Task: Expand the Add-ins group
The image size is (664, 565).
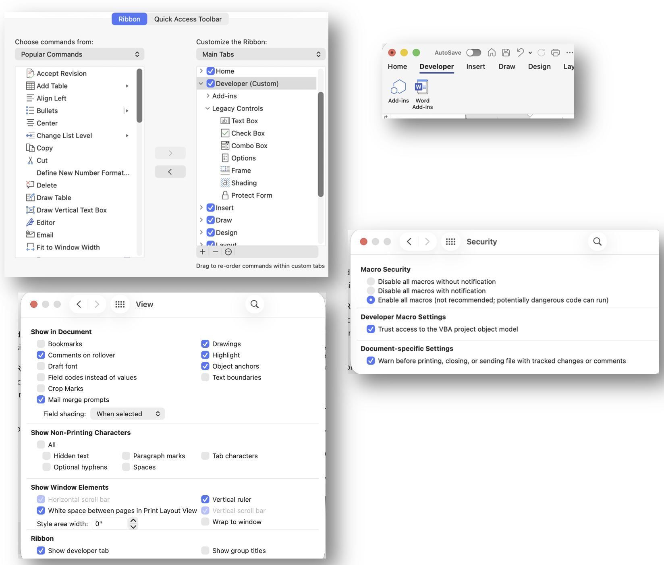Action: [x=207, y=96]
